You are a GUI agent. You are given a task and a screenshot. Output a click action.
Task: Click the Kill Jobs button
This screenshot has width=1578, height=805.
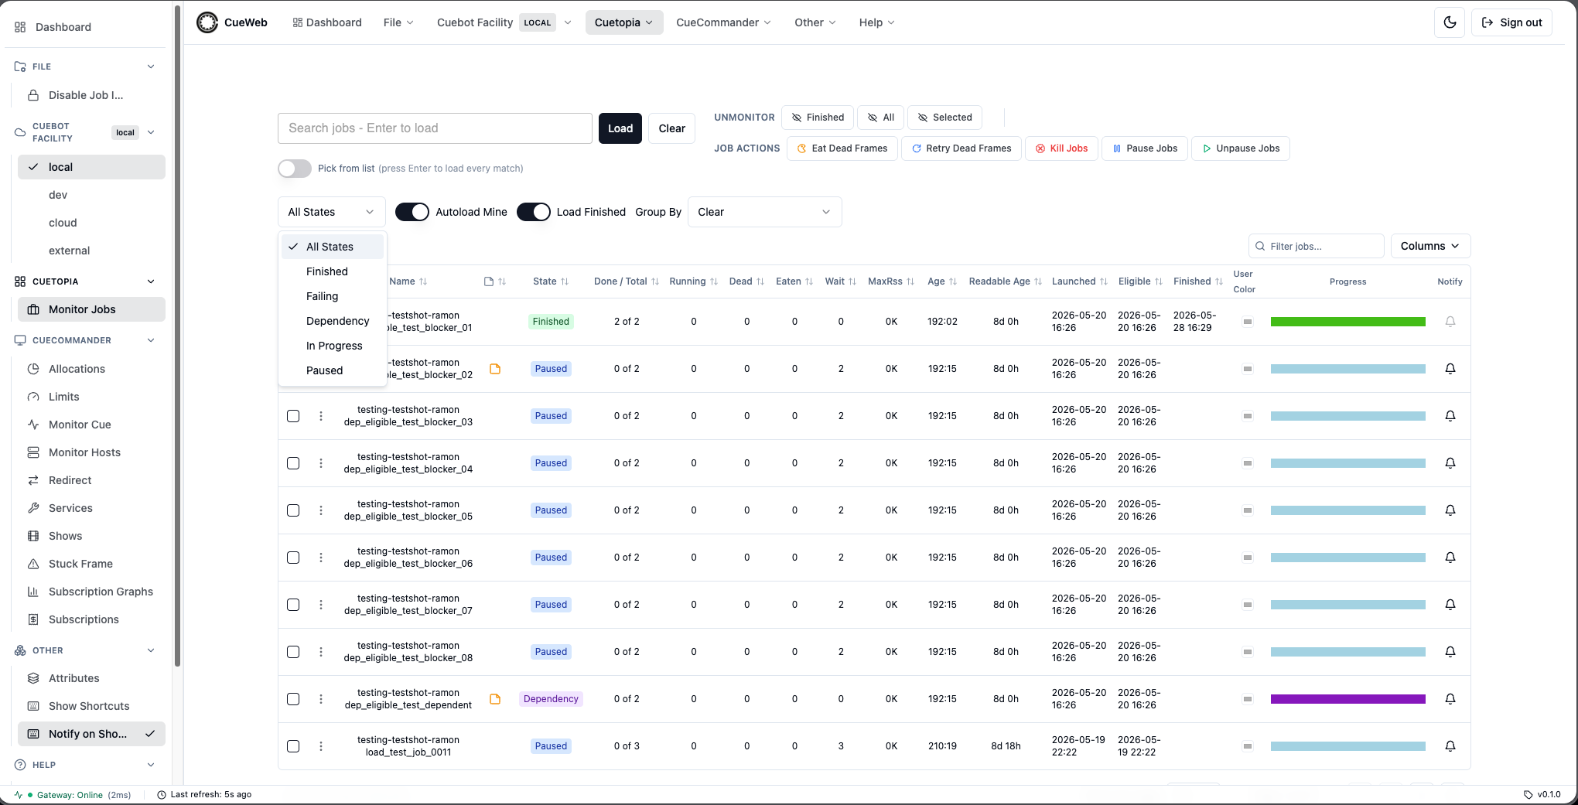point(1061,148)
